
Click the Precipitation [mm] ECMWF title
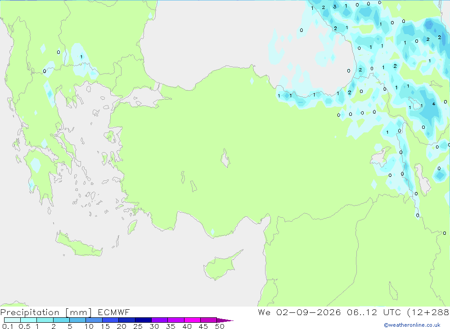(65, 312)
